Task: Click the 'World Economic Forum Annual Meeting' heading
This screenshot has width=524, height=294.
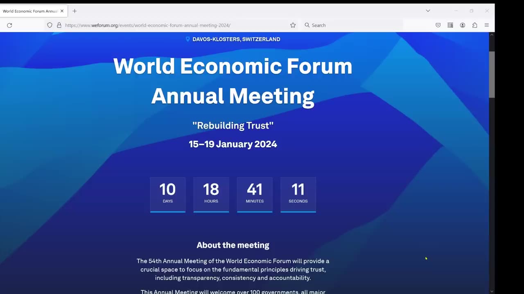Action: 233,81
